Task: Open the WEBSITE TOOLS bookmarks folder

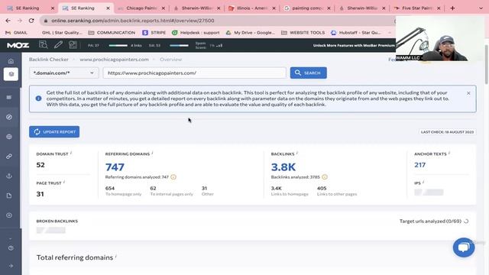Action: (303, 32)
